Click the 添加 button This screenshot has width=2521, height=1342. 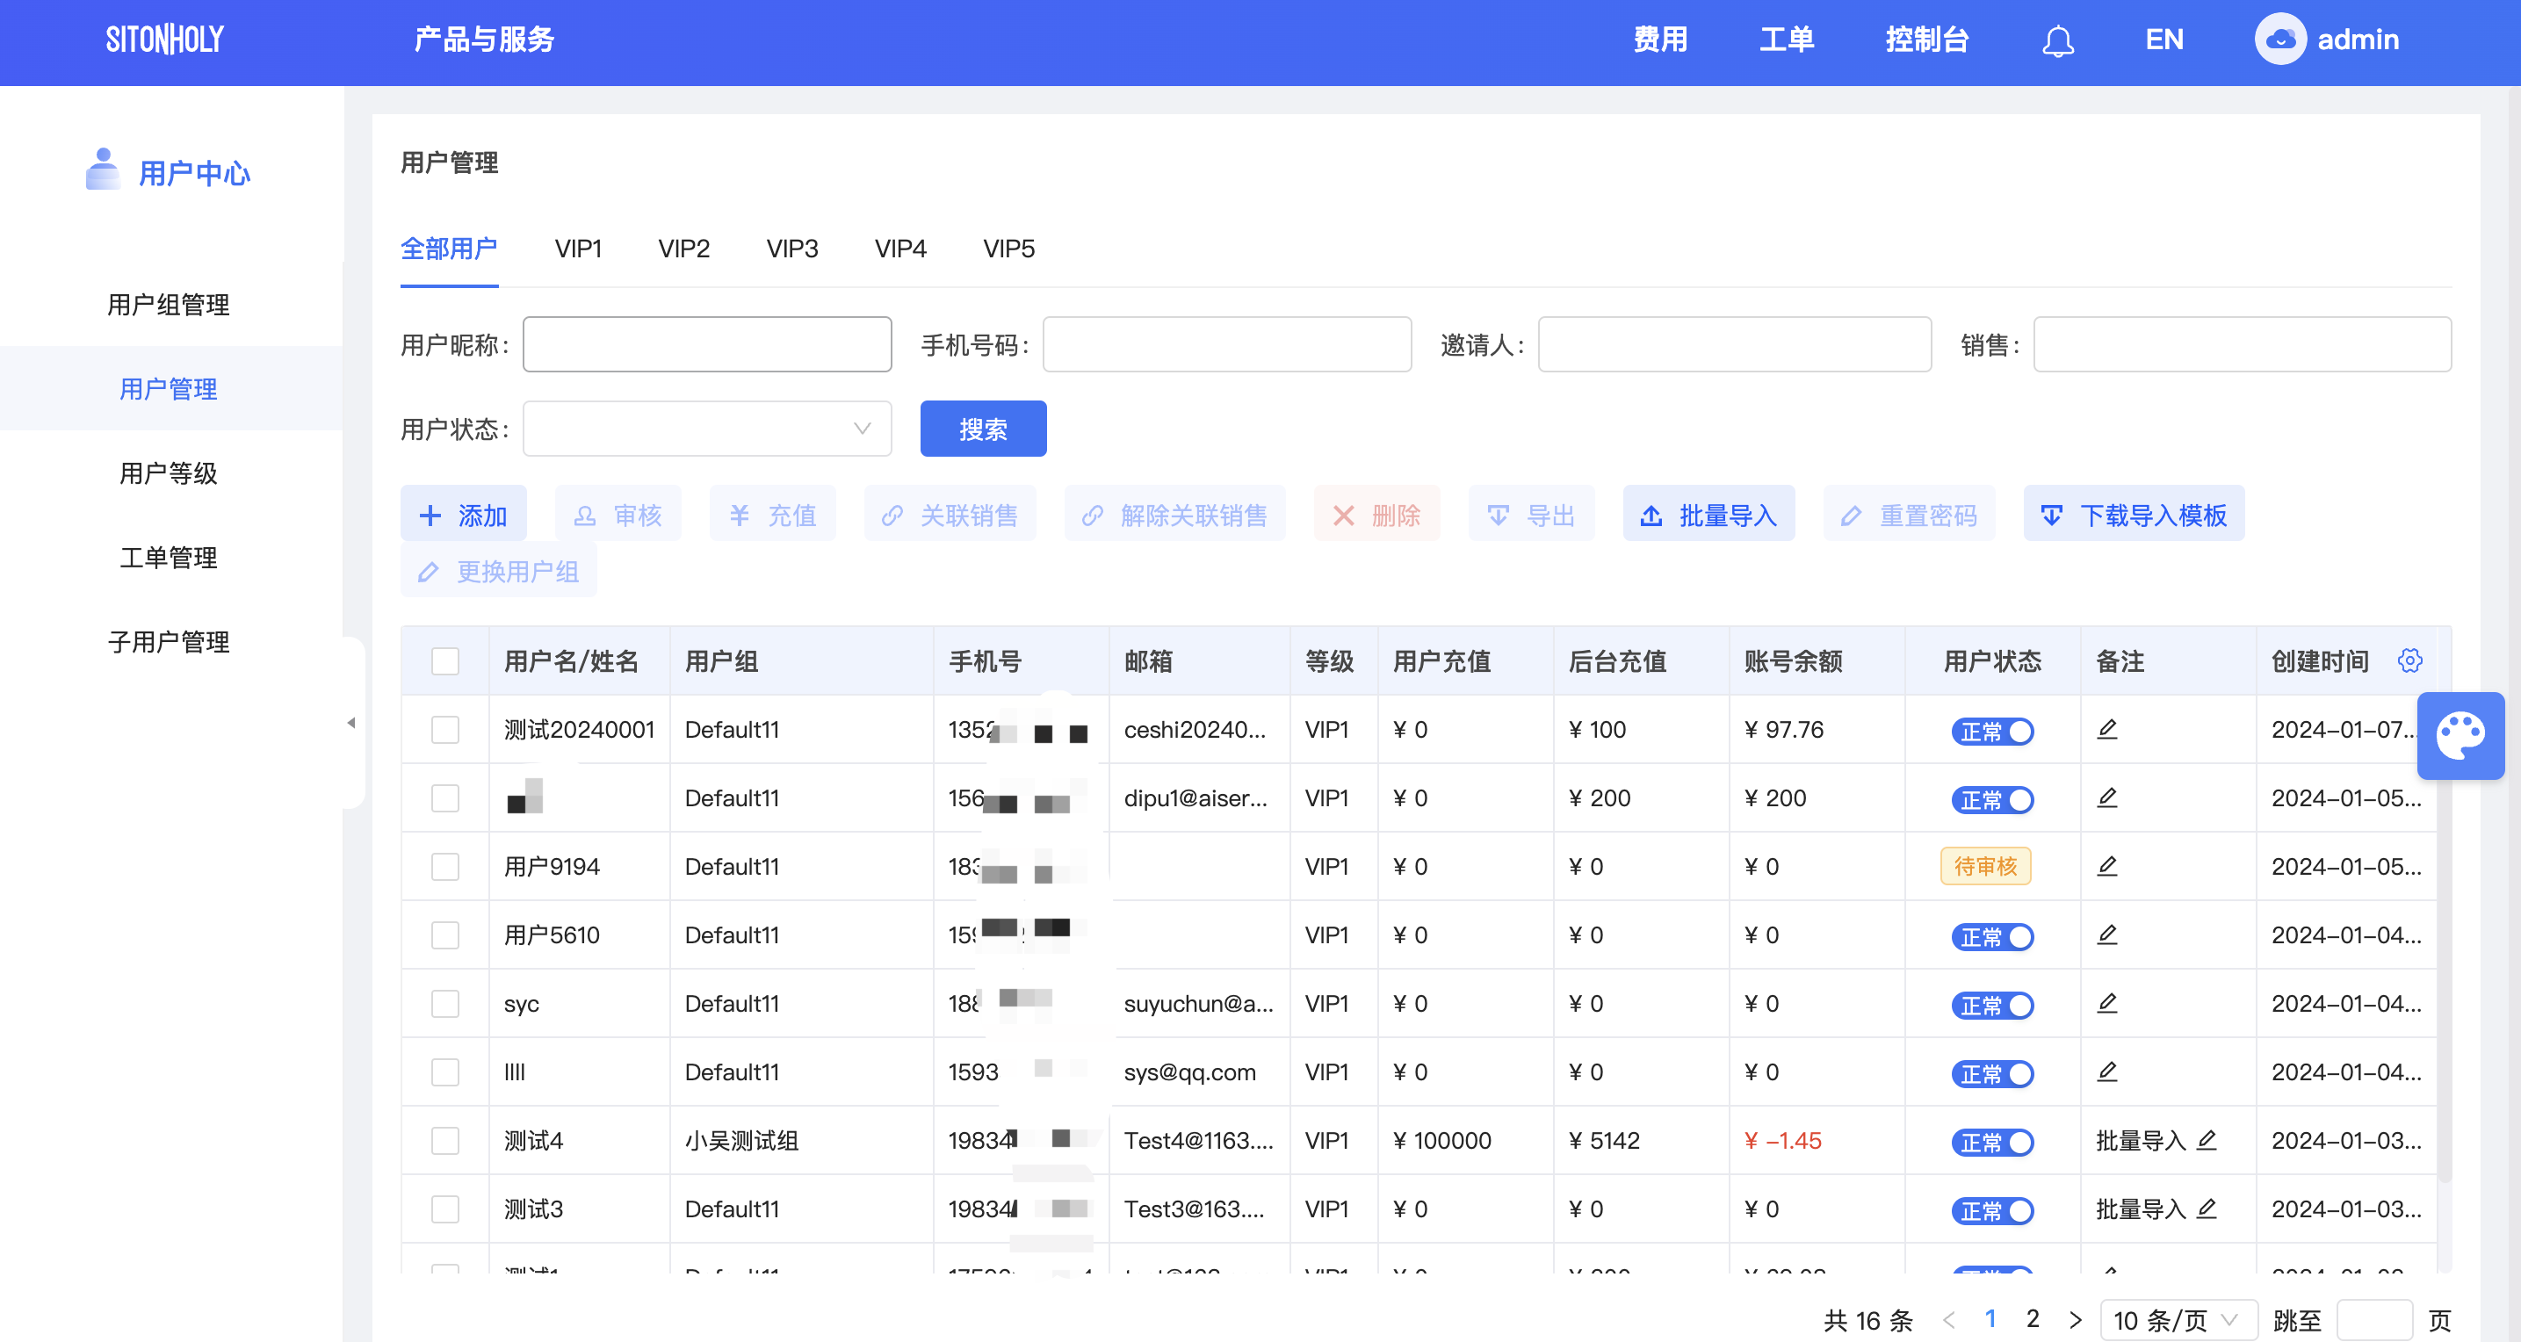[x=463, y=513]
